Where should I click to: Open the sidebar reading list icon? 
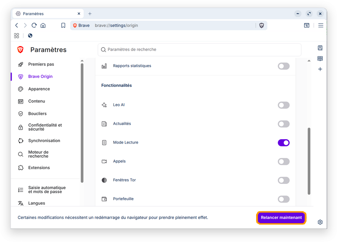pos(320,58)
